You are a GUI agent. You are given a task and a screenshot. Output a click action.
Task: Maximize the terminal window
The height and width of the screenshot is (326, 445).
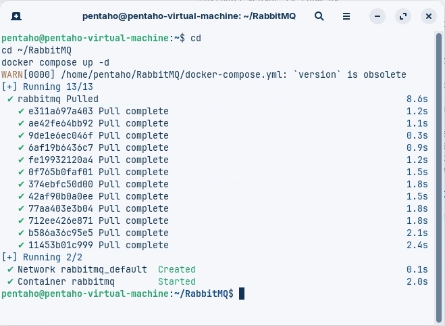pyautogui.click(x=404, y=16)
